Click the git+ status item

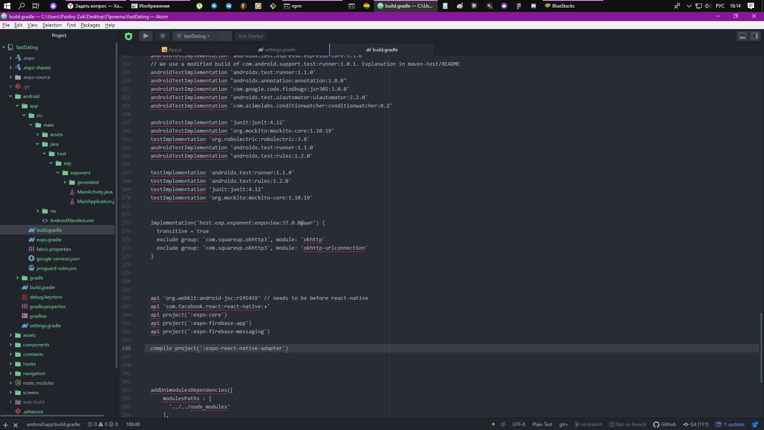(563, 424)
